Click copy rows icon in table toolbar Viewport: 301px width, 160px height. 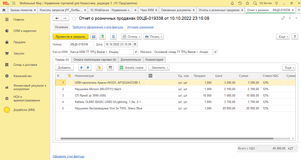(x=99, y=68)
